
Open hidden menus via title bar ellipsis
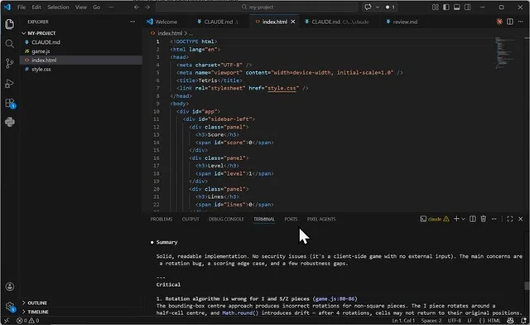point(111,7)
